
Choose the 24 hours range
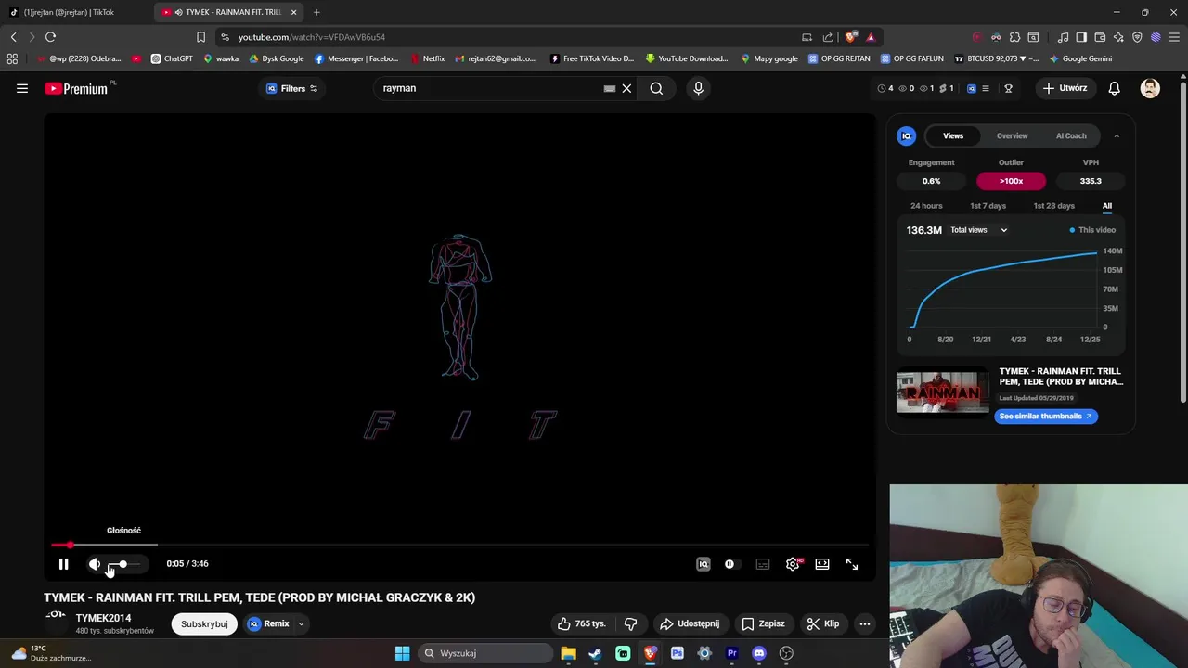click(x=926, y=206)
